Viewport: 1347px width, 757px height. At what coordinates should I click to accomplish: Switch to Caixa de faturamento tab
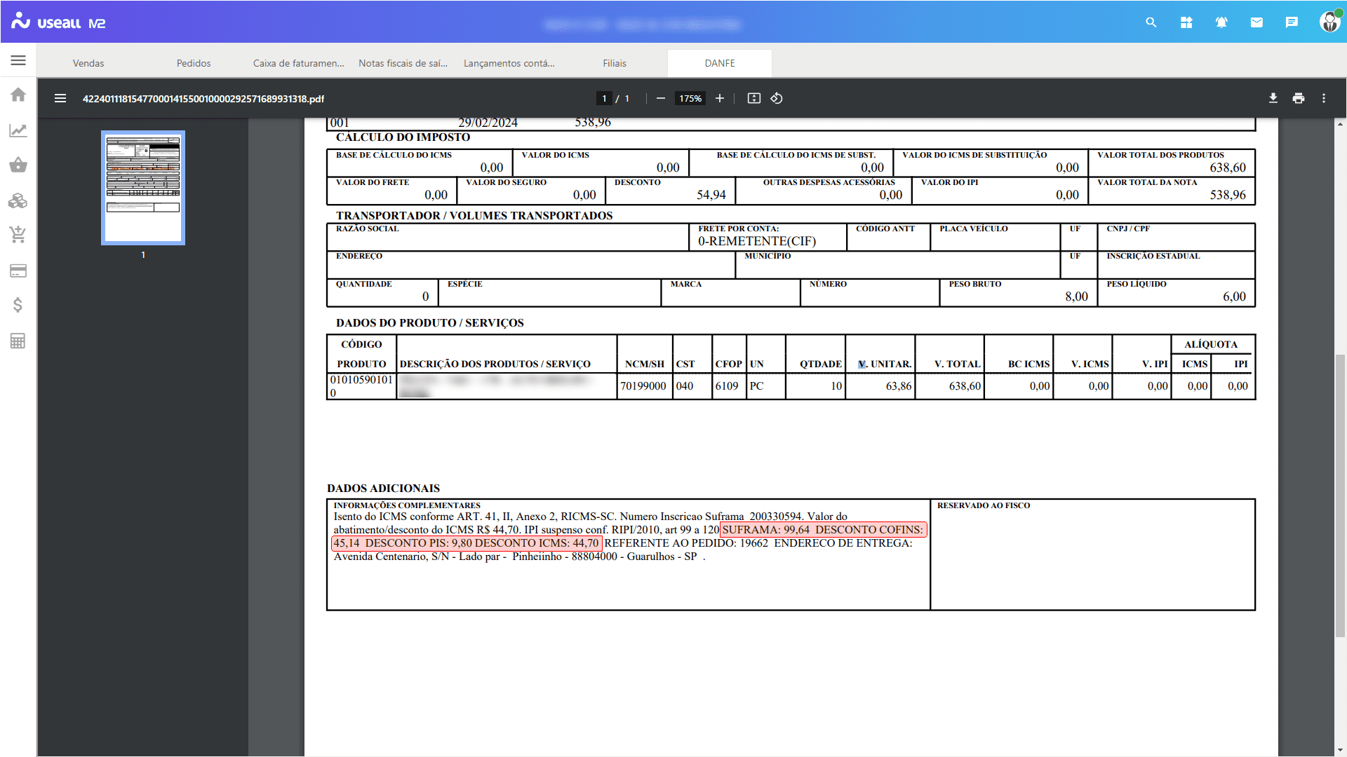(299, 63)
